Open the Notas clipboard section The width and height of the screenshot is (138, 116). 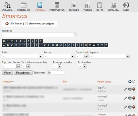pyautogui.click(x=100, y=6)
